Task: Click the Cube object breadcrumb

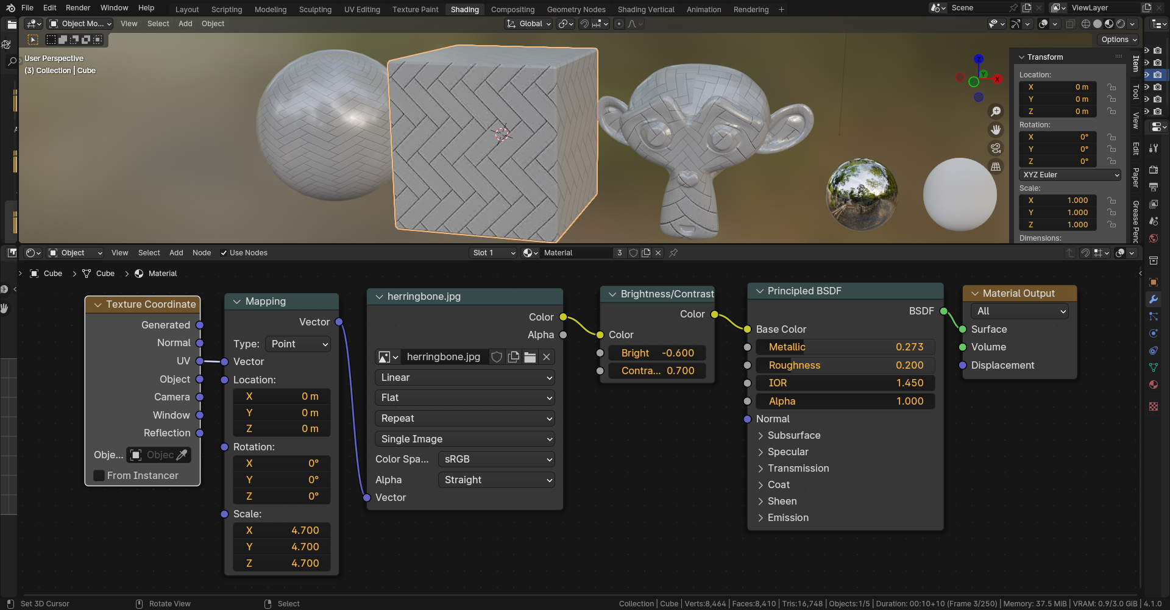Action: [46, 274]
